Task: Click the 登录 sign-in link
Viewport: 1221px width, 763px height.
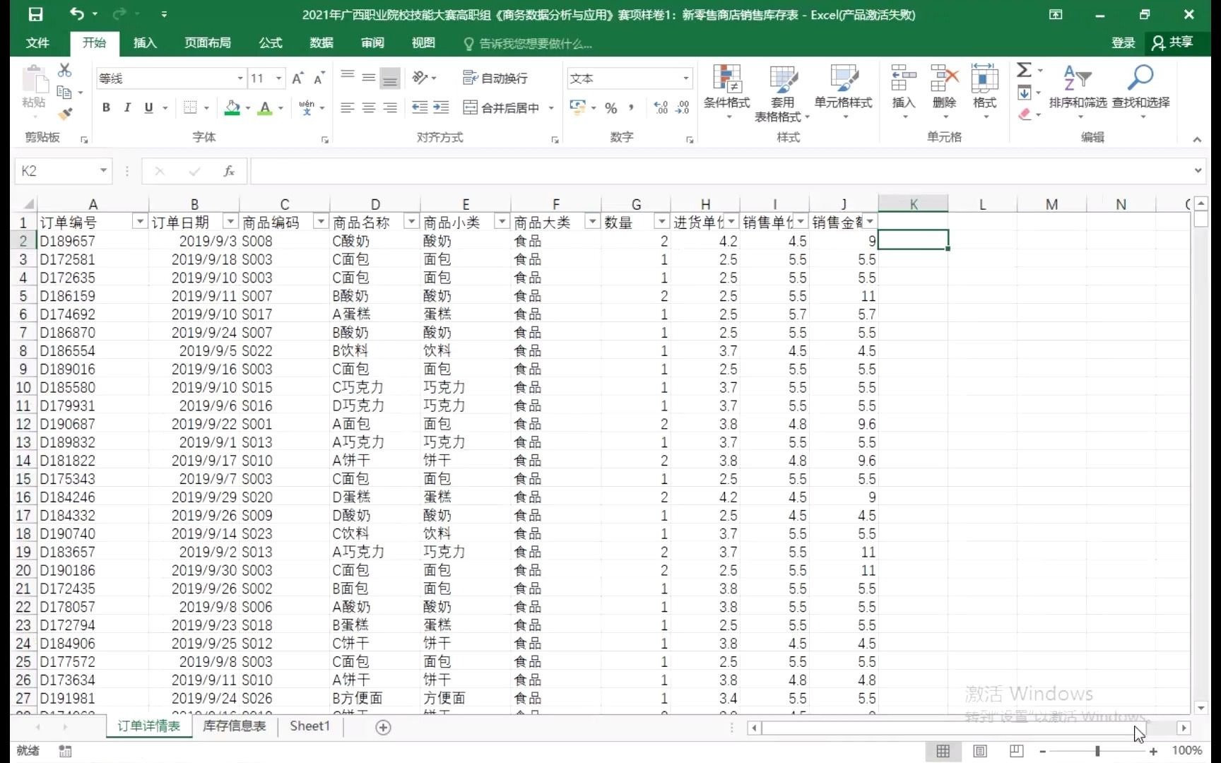Action: coord(1123,43)
